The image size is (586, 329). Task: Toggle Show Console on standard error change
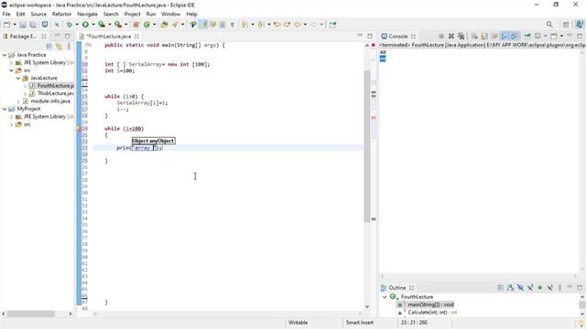click(x=515, y=37)
